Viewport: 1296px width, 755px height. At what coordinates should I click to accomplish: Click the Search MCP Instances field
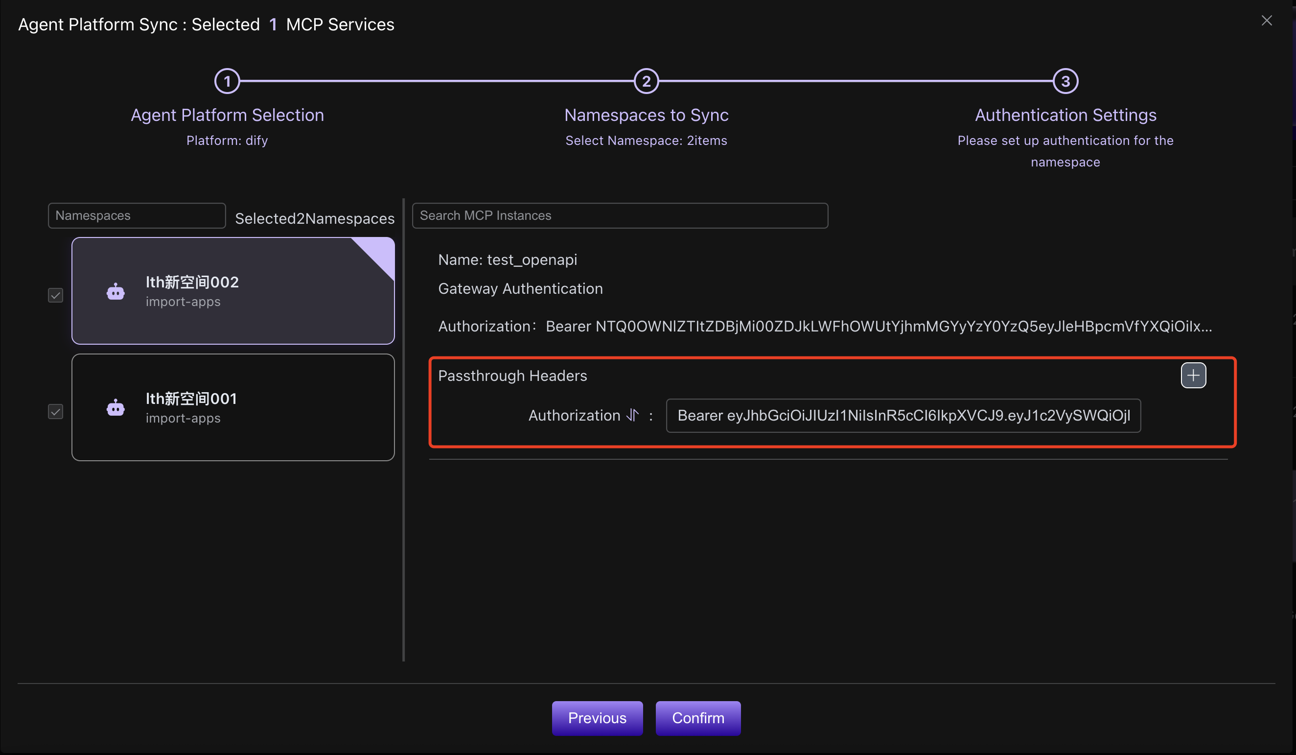pos(619,215)
